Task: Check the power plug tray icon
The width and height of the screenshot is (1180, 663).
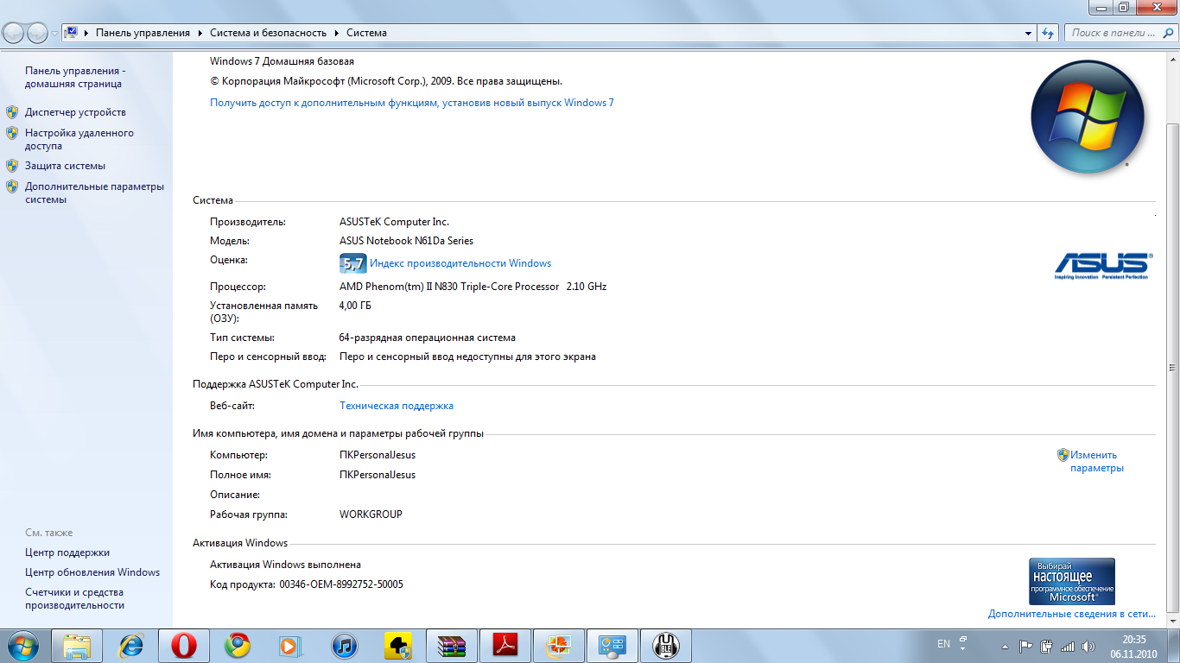Action: pos(1047,646)
